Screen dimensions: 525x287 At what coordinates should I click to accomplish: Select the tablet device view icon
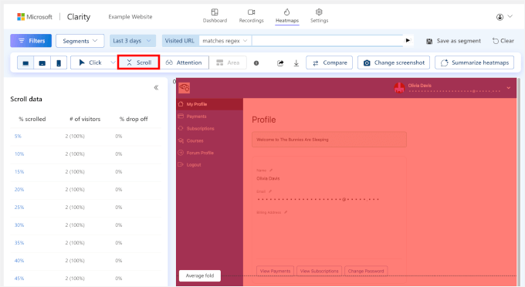click(42, 62)
